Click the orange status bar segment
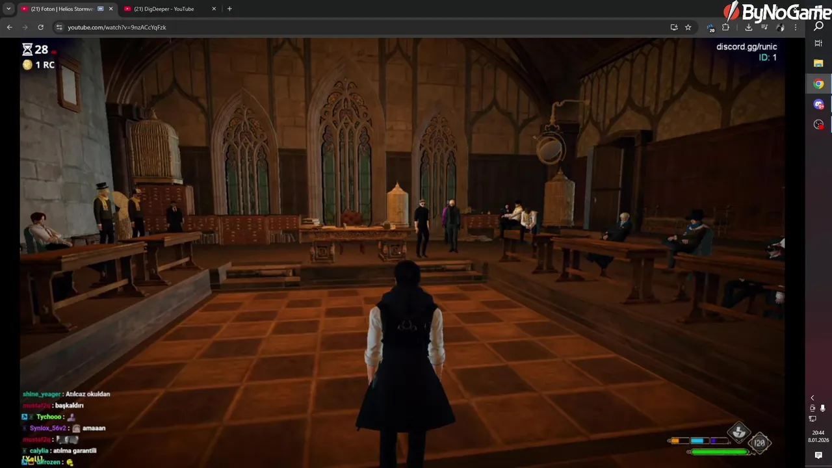832x468 pixels. (675, 441)
